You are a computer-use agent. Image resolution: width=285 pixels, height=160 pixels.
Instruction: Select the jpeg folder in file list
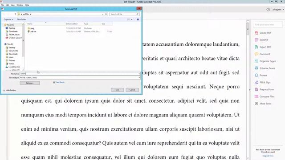click(x=31, y=28)
